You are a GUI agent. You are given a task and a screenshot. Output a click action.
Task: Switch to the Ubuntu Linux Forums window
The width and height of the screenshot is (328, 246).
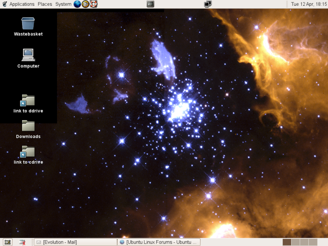[159, 242]
